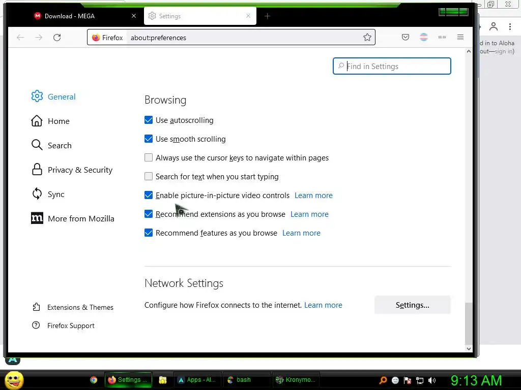Disable picture-in-picture video controls
The image size is (521, 390).
[149, 195]
